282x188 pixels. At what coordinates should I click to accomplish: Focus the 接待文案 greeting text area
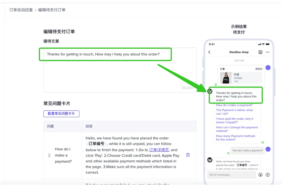(120, 70)
